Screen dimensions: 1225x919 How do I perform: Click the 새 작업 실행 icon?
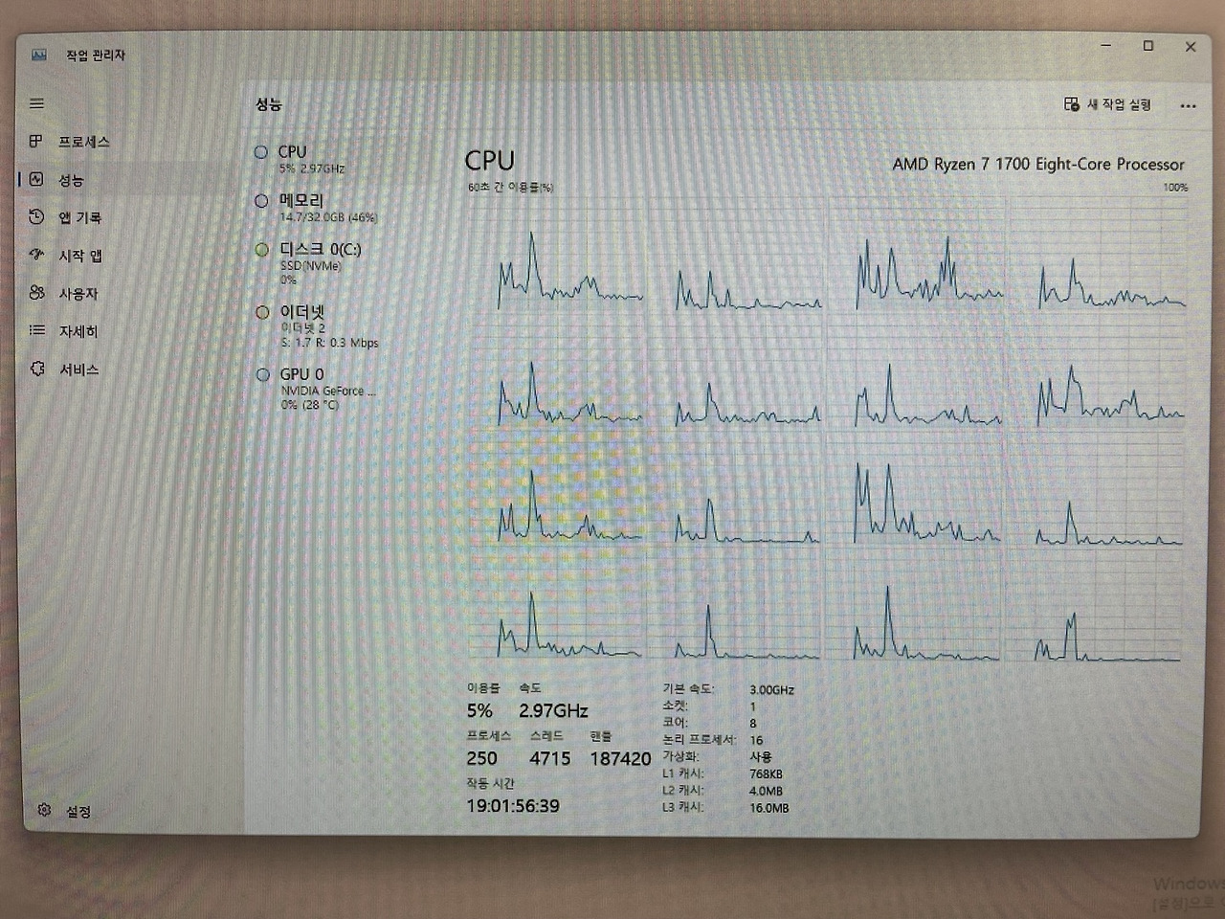click(1072, 104)
